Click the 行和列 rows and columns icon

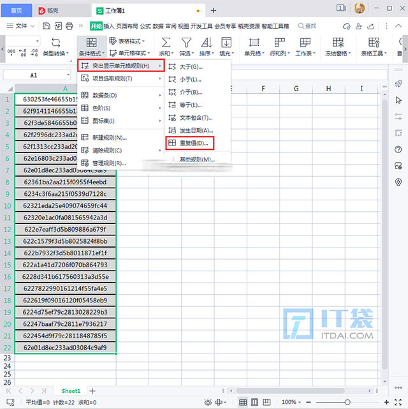(280, 42)
